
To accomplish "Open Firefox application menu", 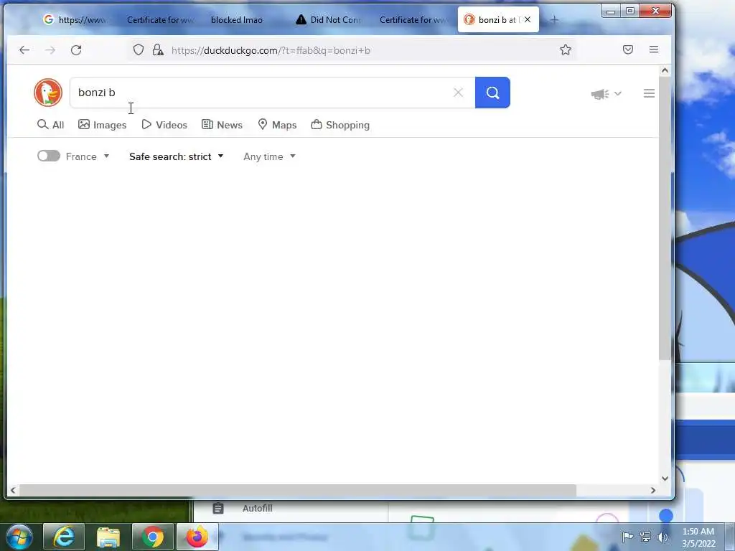I will click(654, 50).
